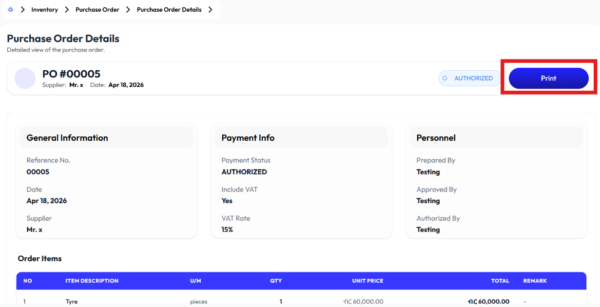Screen dimensions: 600x307
Task: Click the ITEM DESCRIPTION column header
Action: pyautogui.click(x=92, y=281)
